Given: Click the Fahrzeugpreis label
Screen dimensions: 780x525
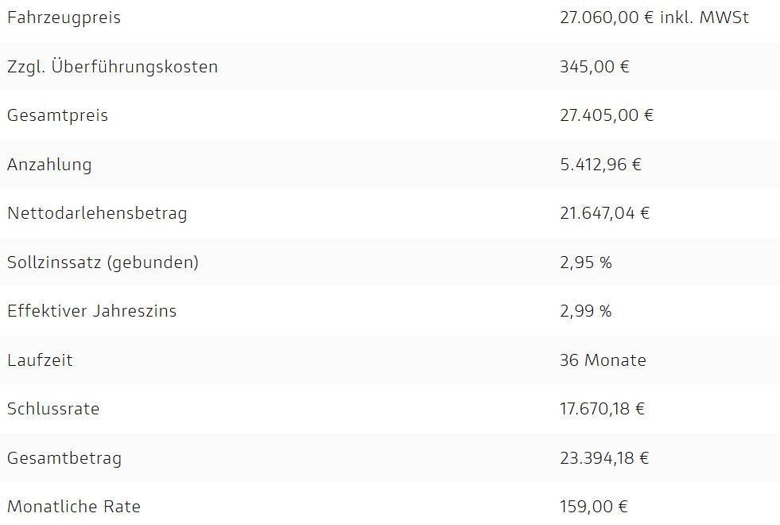Looking at the screenshot, I should (x=64, y=18).
